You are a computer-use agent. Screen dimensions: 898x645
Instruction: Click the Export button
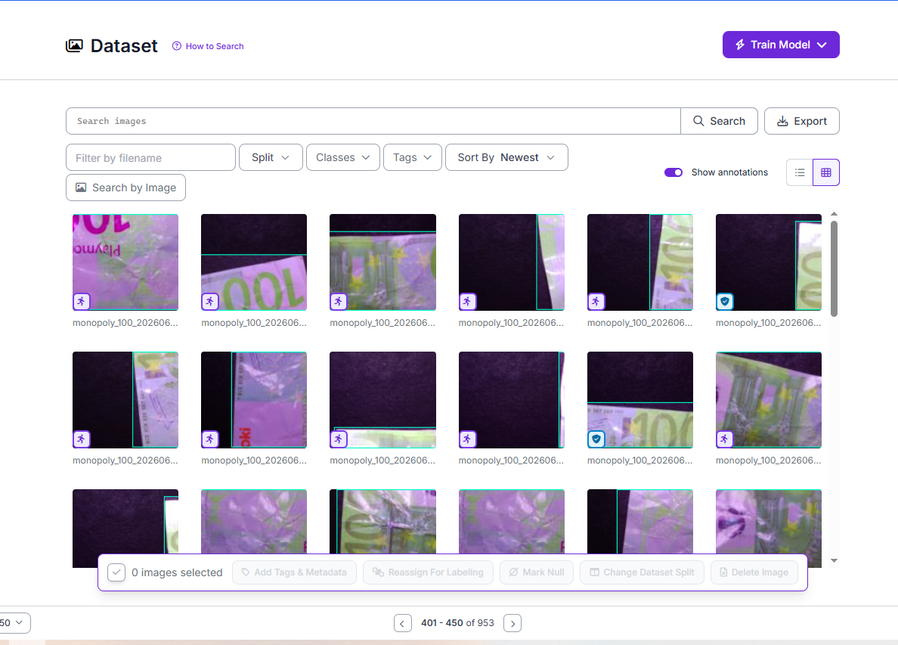coord(802,121)
